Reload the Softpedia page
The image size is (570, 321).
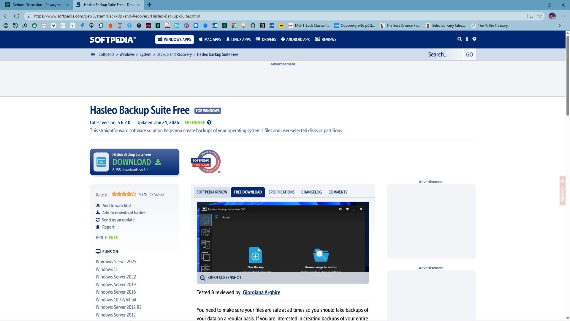pyautogui.click(x=17, y=16)
